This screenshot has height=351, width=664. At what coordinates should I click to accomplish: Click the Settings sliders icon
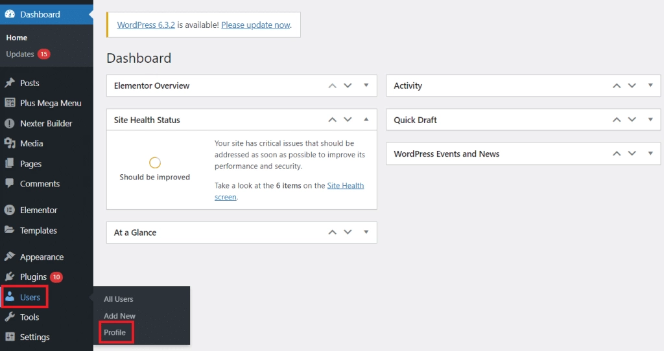coord(9,337)
